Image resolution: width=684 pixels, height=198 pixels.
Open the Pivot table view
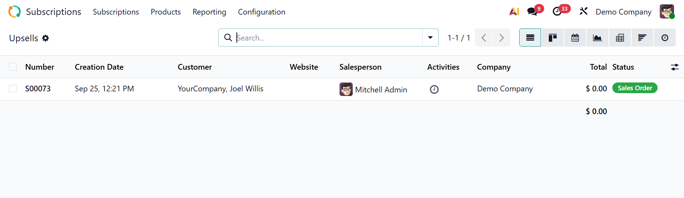click(620, 38)
